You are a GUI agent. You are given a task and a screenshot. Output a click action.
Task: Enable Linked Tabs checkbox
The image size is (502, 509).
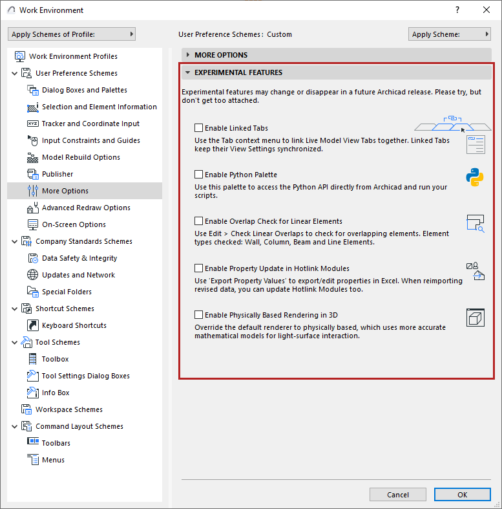198,128
